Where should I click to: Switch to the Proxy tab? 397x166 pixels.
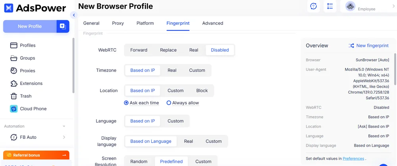118,23
